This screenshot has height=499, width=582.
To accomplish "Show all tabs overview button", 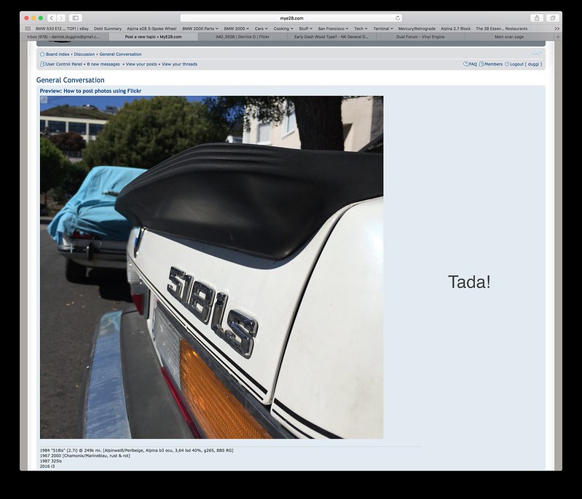I will point(552,17).
